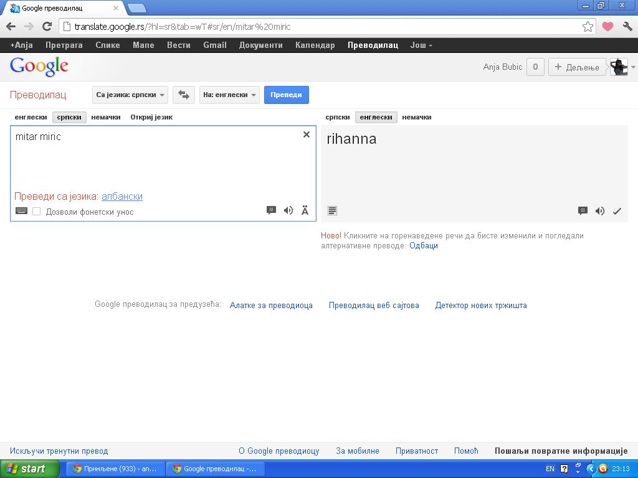Image resolution: width=638 pixels, height=478 pixels.
Task: Choose Откриј језик detect language
Action: [x=151, y=117]
